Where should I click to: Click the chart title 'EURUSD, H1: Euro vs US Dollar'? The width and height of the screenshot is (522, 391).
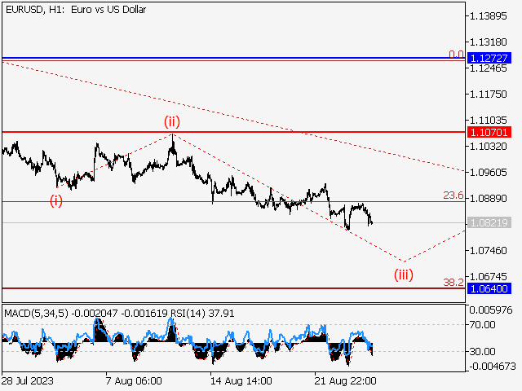point(76,10)
